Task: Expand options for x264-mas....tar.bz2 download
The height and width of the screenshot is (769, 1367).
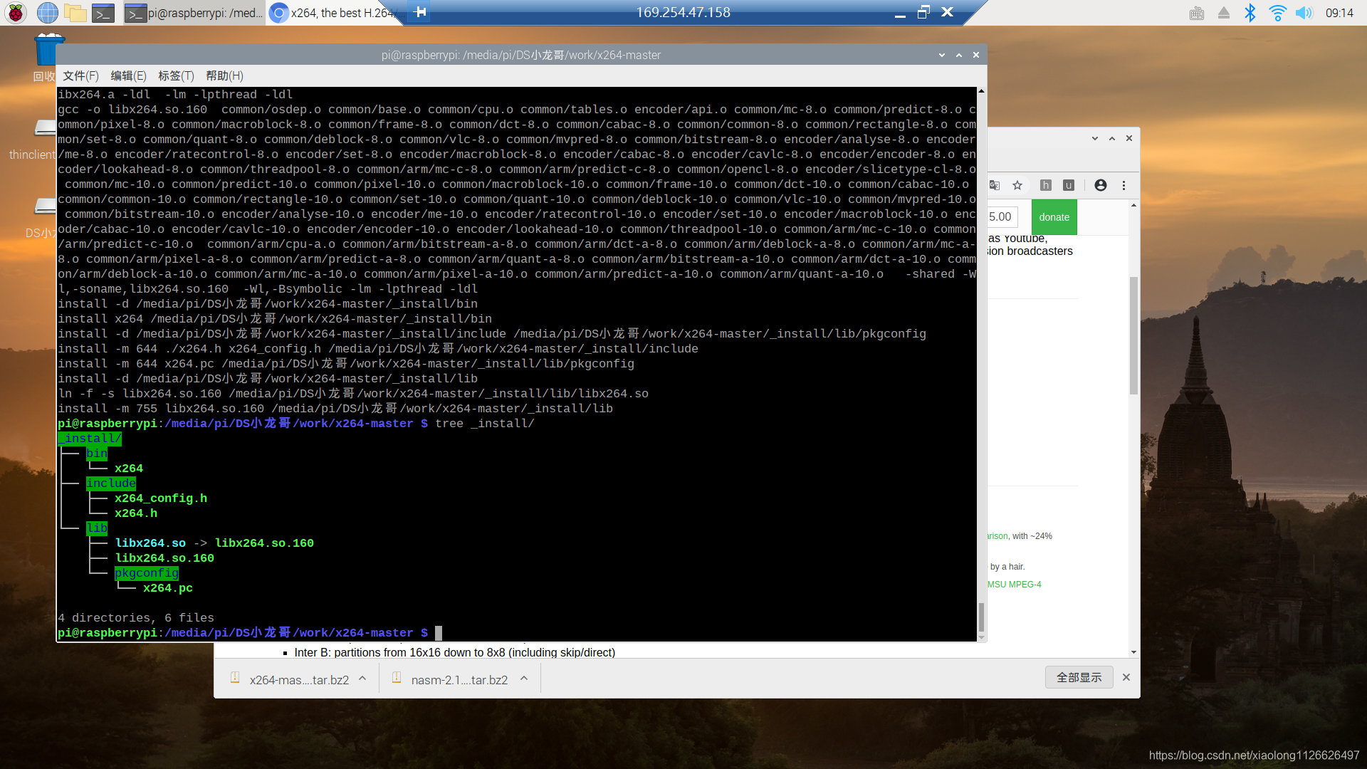Action: click(362, 679)
